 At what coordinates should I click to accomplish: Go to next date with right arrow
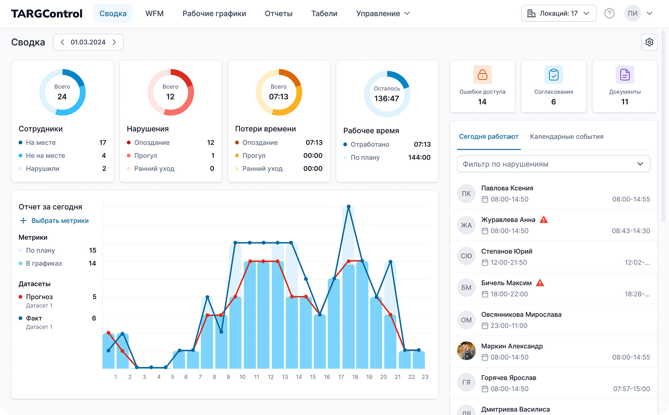[x=114, y=42]
